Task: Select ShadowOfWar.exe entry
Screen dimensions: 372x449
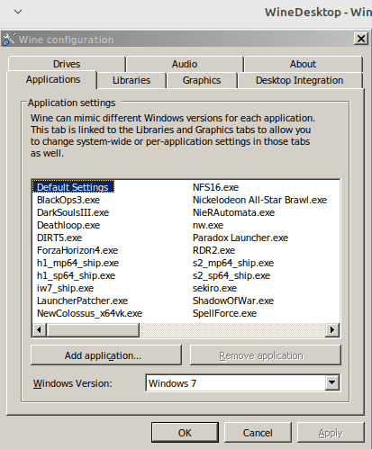Action: click(233, 301)
